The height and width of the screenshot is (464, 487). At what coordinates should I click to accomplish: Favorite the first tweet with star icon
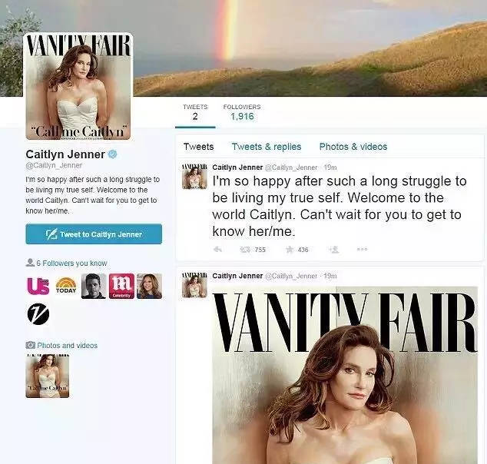pyautogui.click(x=290, y=250)
